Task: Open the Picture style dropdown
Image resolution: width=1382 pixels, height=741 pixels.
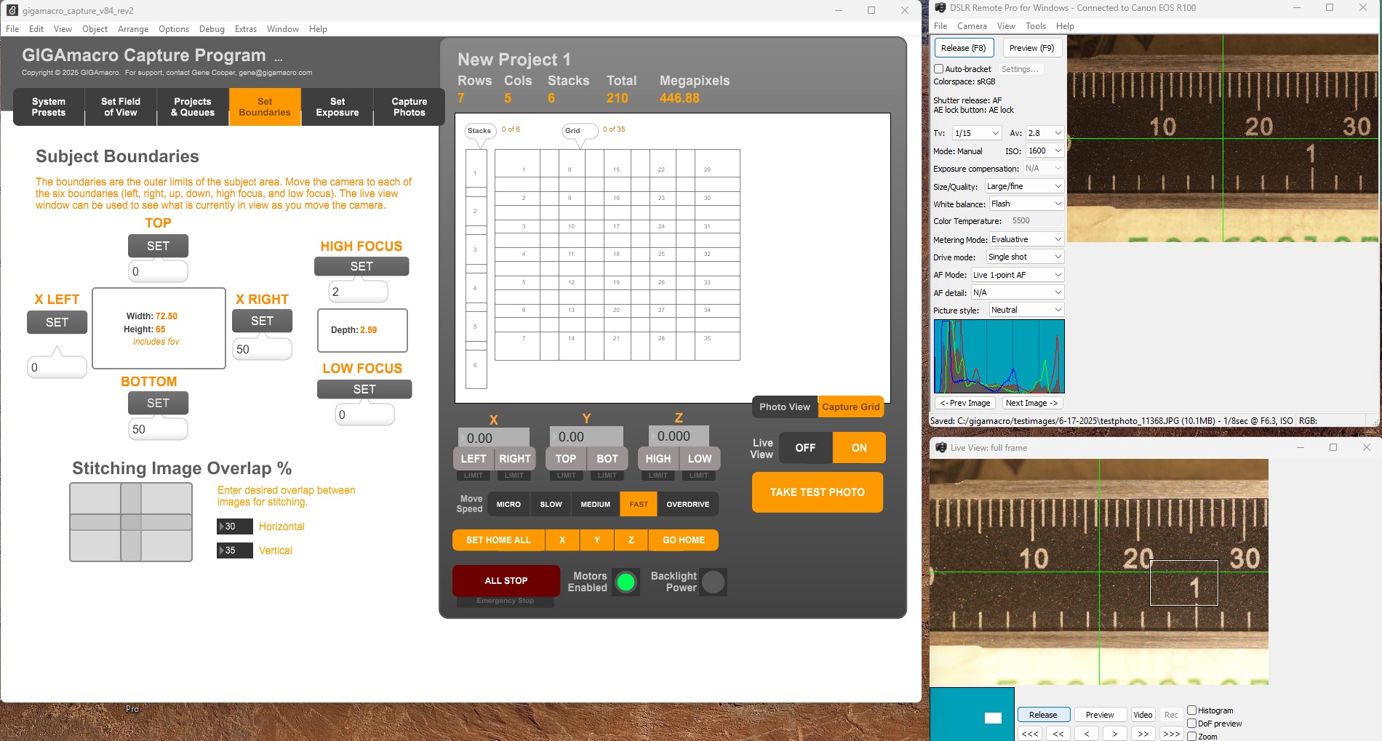Action: tap(1026, 310)
